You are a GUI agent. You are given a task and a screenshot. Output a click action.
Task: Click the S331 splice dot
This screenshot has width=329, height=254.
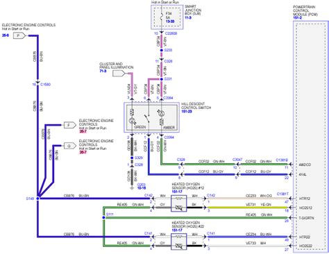162,79
